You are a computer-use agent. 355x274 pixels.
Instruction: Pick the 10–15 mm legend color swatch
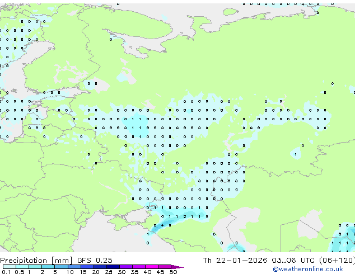(x=74, y=267)
